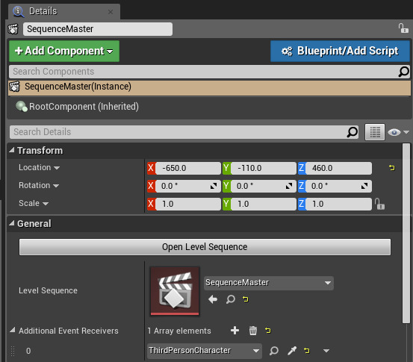This screenshot has height=362, width=413.
Task: Close the Details tab
Action: coord(111,12)
